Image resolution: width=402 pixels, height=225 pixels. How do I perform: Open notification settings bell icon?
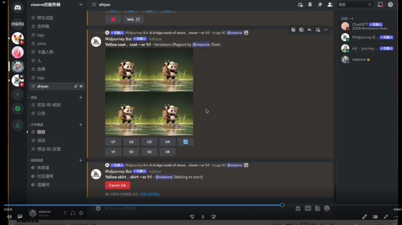pos(310,5)
